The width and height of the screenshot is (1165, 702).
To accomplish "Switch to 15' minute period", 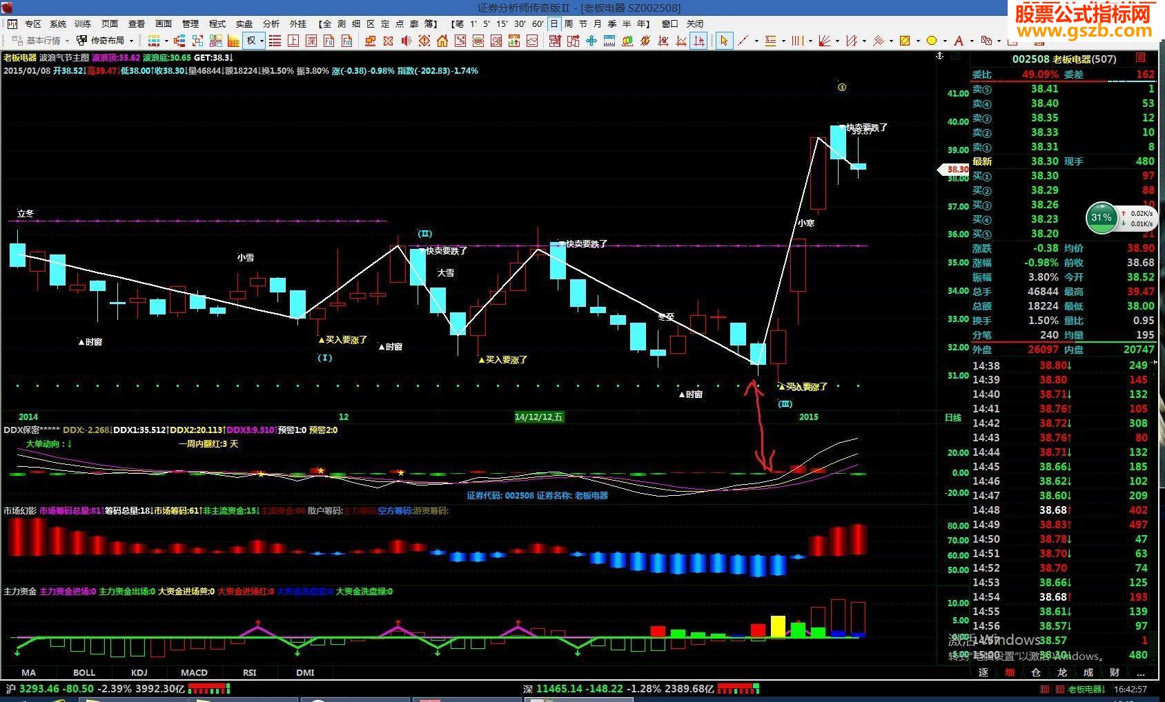I will click(502, 23).
